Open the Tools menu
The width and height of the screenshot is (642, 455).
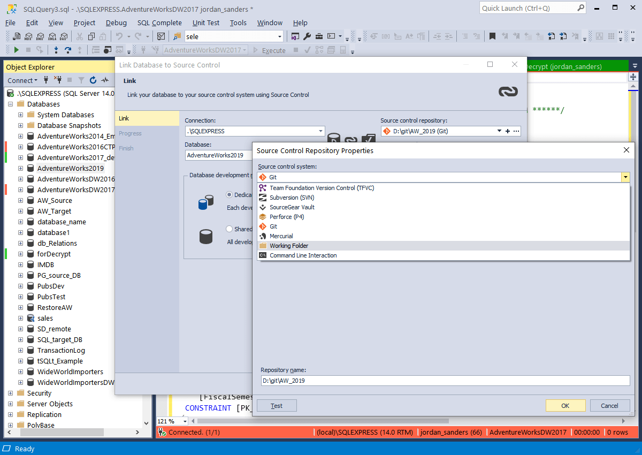pos(238,22)
